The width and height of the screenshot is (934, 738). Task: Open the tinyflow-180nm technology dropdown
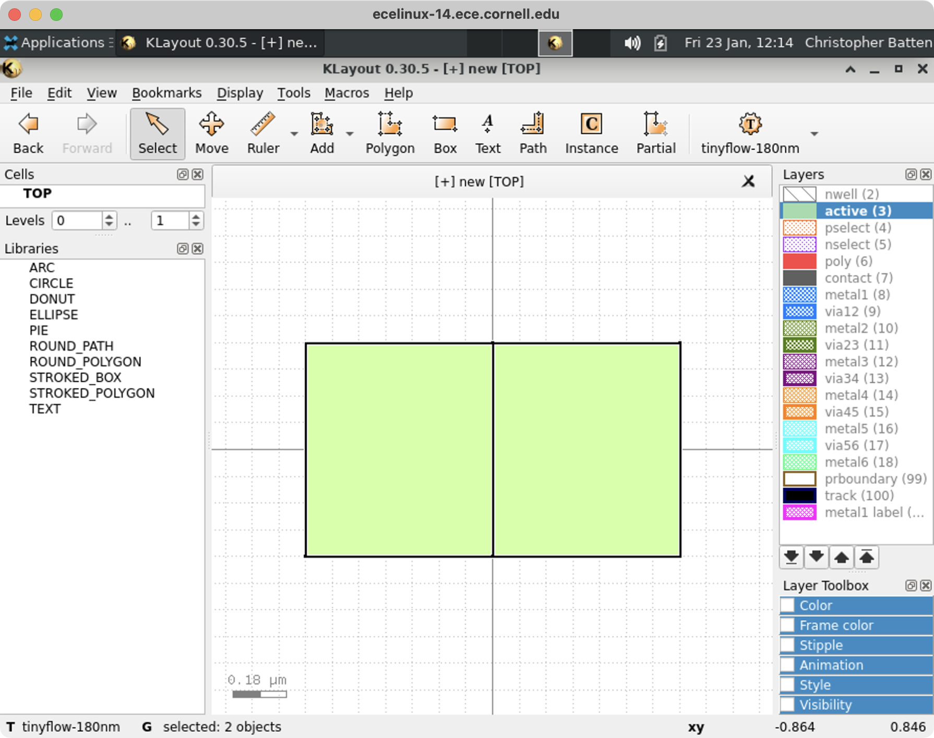point(814,134)
